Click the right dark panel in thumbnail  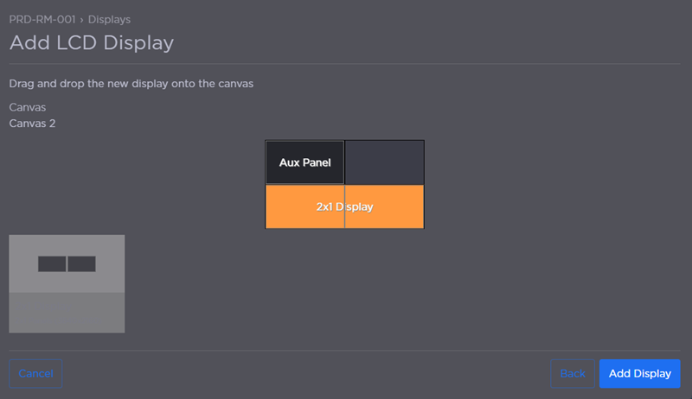pyautogui.click(x=82, y=263)
